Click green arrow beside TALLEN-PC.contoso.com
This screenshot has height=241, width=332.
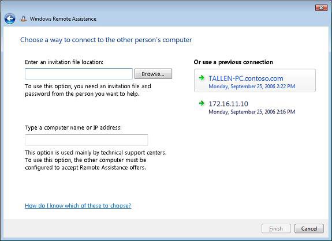point(202,78)
